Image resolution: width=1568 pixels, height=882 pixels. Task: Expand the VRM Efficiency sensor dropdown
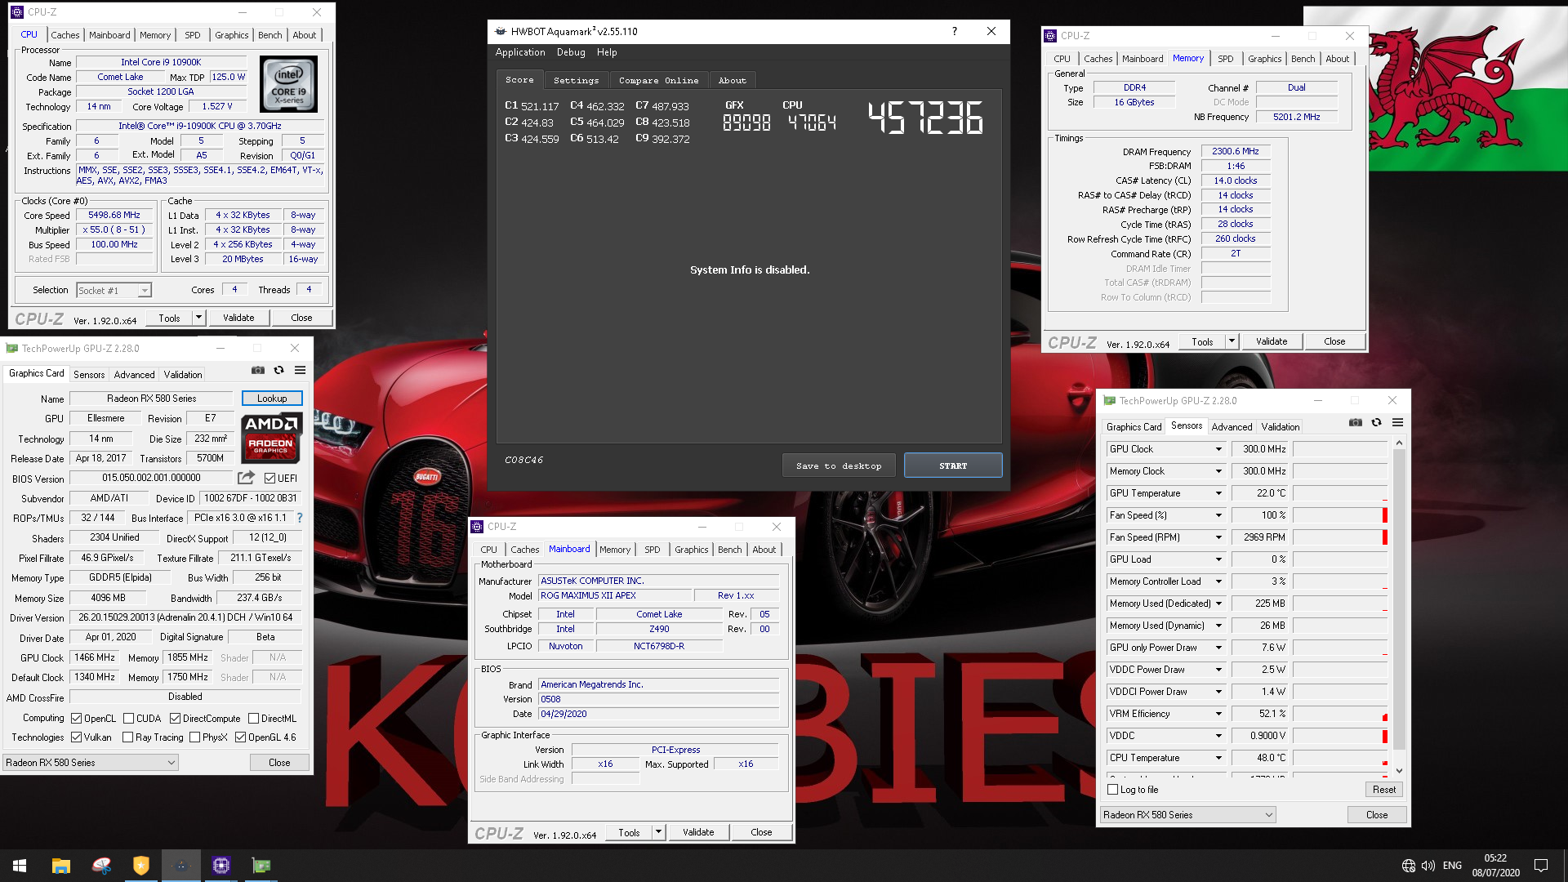[1218, 714]
